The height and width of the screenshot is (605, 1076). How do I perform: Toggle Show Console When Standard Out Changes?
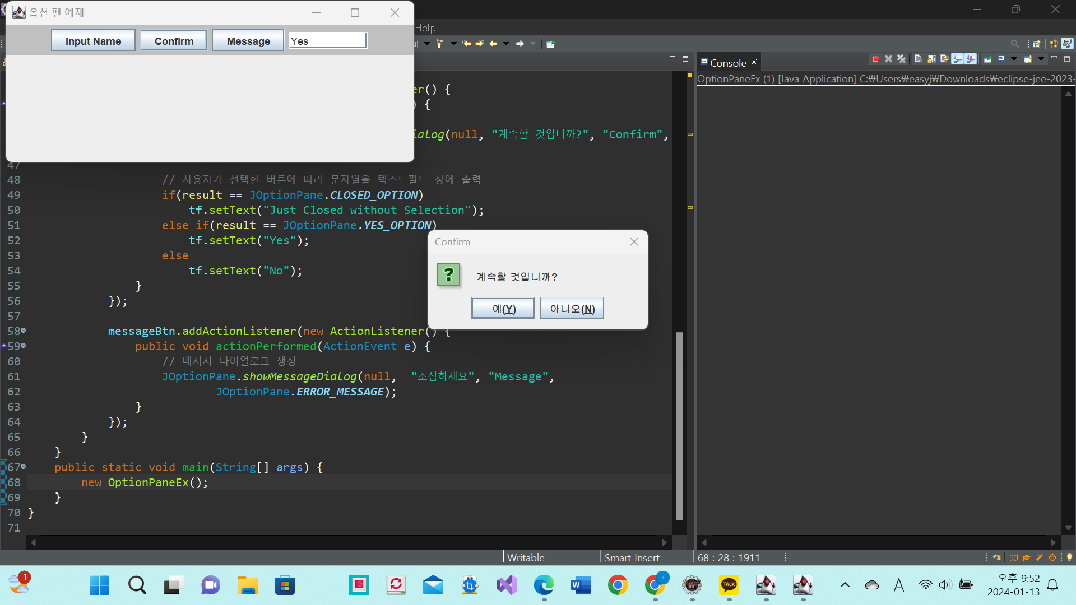click(x=958, y=59)
